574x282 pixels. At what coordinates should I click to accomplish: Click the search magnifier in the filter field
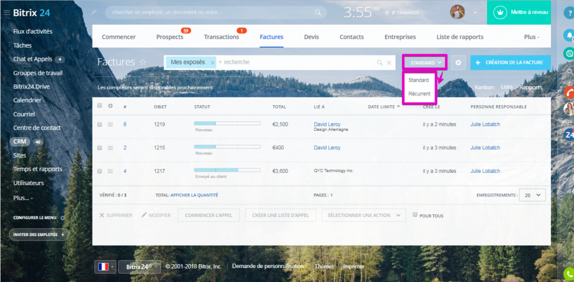(x=380, y=63)
